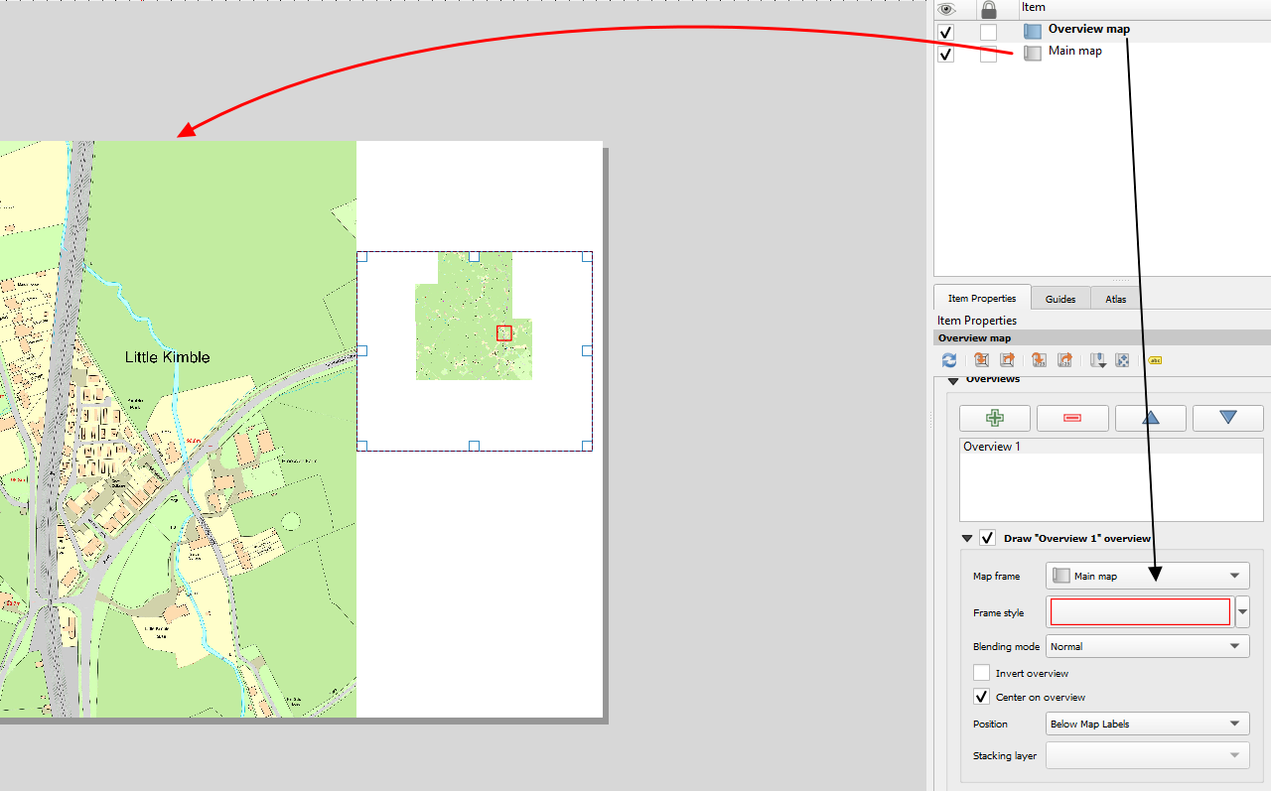Viewport: 1271px width, 791px height.
Task: Collapse the Draw "Overview 1" overview group triangle
Action: click(967, 539)
